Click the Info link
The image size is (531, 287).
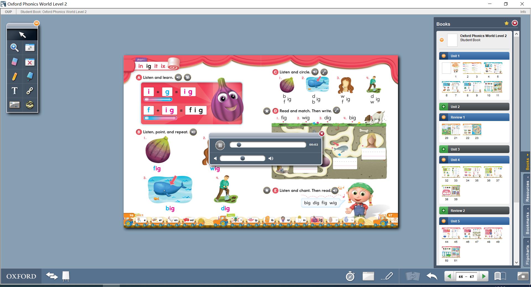click(x=523, y=12)
